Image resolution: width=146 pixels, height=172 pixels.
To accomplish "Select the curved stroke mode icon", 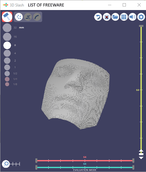I will tap(37, 17).
